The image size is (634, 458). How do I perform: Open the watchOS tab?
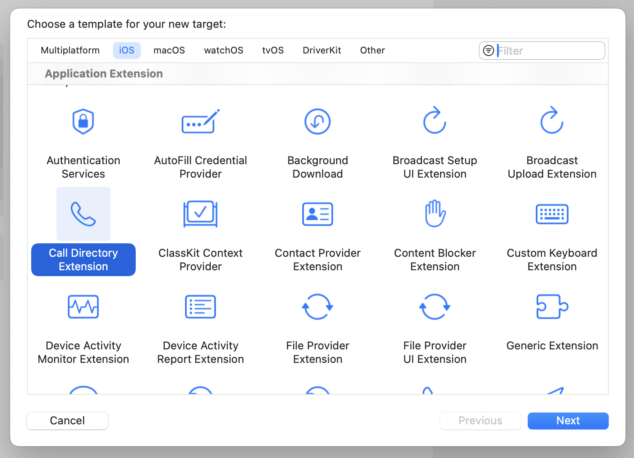(x=224, y=51)
